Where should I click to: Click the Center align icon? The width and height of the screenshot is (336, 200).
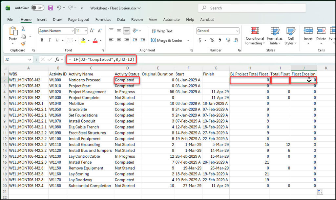119,40
